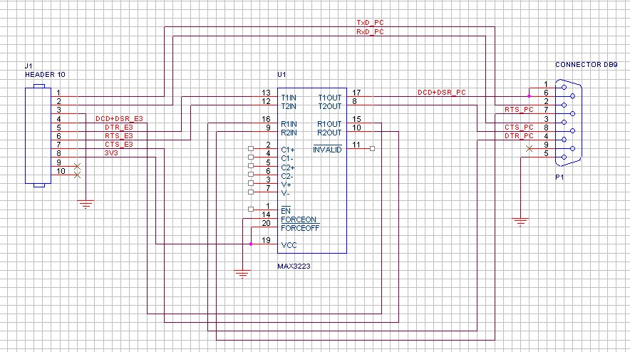The width and height of the screenshot is (630, 352).
Task: Select the DB9 connector symbol P1
Action: [x=572, y=121]
